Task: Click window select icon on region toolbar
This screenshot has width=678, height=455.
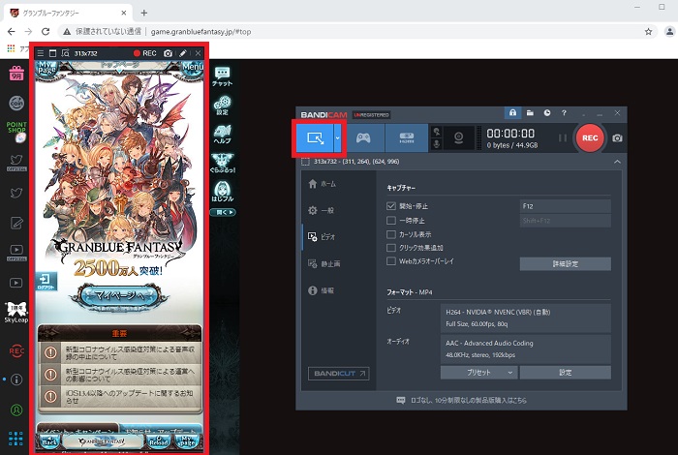Action: pyautogui.click(x=52, y=53)
